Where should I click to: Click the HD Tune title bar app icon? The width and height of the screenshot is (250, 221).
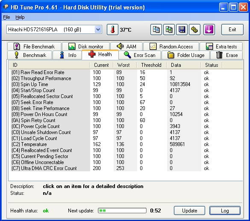point(6,7)
